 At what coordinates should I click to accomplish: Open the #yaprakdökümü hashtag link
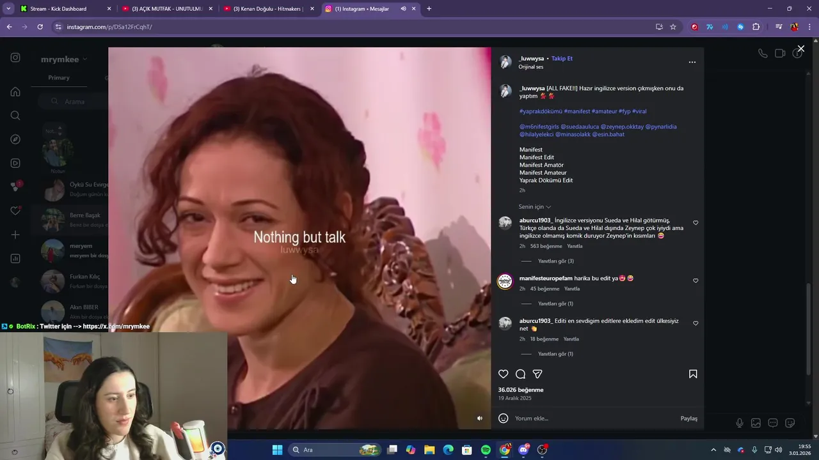541,111
